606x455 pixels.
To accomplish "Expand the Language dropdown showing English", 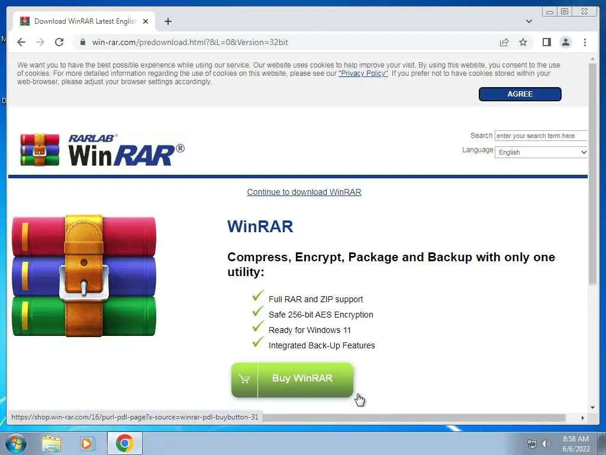I will 541,152.
